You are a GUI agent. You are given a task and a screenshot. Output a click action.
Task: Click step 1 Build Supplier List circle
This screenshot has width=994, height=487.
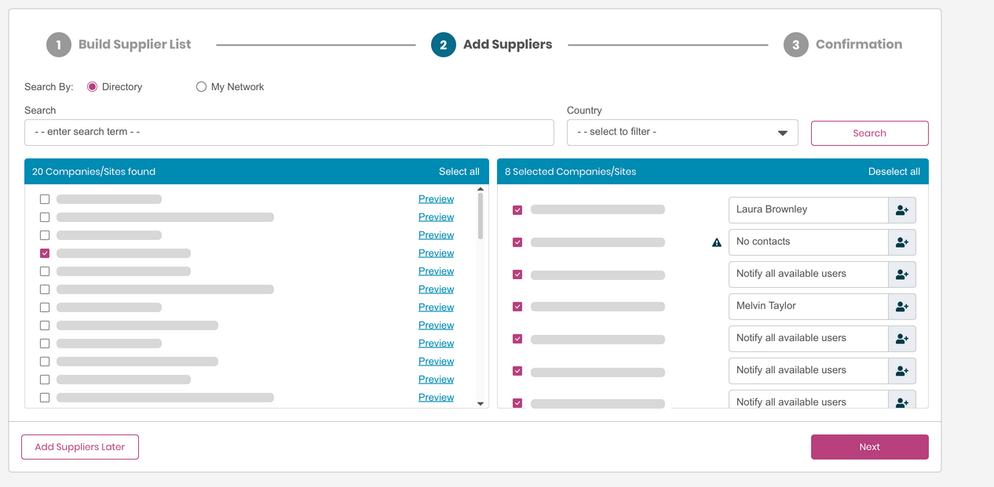[x=59, y=45]
